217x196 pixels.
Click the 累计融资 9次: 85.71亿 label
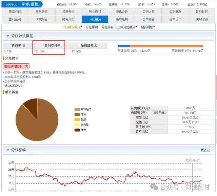(188, 51)
